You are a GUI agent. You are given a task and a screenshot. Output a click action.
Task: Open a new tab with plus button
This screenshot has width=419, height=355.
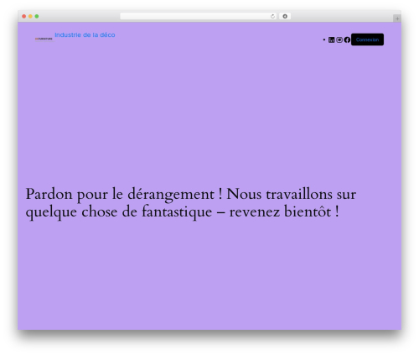pos(397,18)
